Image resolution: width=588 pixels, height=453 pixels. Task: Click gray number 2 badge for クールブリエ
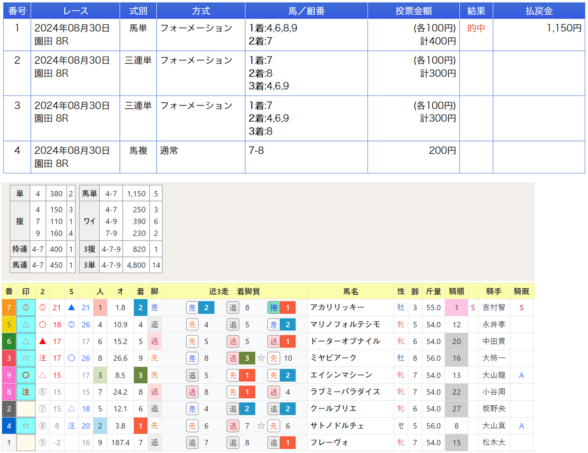[x=9, y=409]
